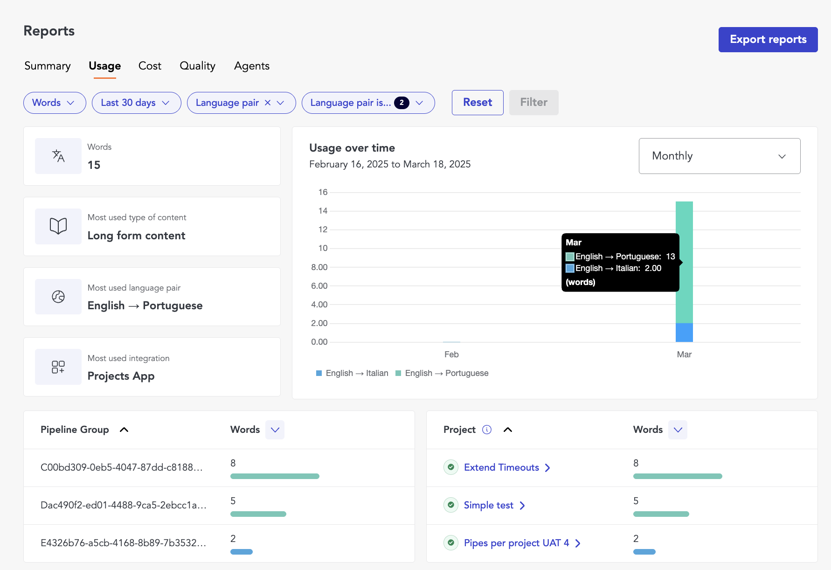Click the Reset button
831x570 pixels.
click(478, 103)
